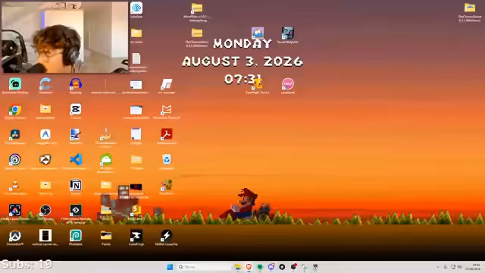Viewport: 485px width, 273px height.
Task: Open the Google Chrome desktop shortcut
Action: [x=15, y=110]
